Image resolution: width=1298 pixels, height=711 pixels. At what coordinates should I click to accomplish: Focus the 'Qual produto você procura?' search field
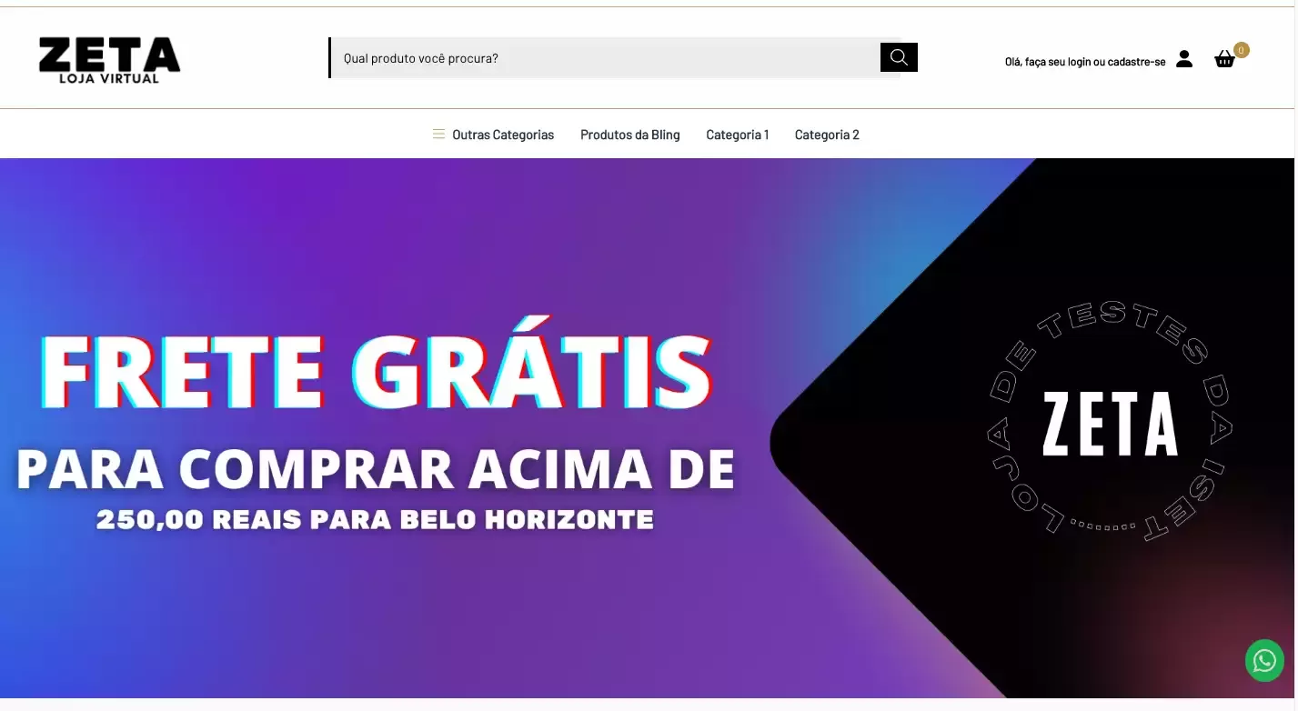coord(605,58)
